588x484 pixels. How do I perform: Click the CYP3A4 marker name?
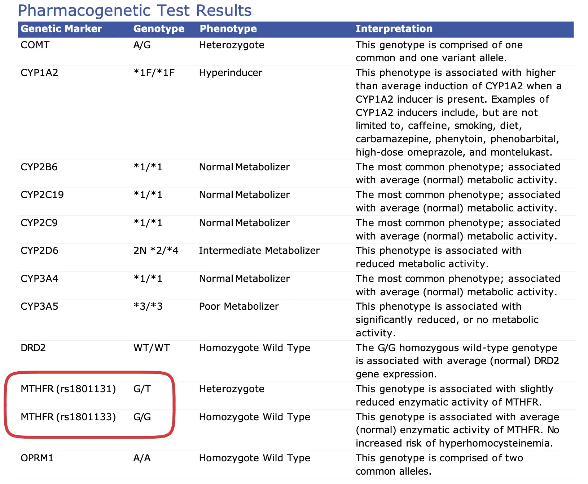tap(39, 279)
